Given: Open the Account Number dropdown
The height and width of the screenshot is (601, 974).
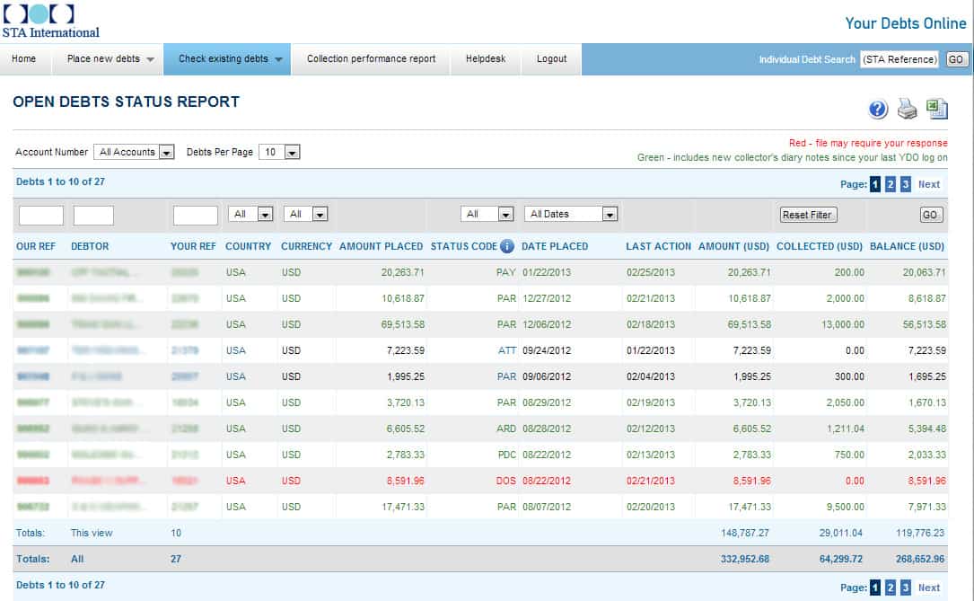Looking at the screenshot, I should click(167, 152).
